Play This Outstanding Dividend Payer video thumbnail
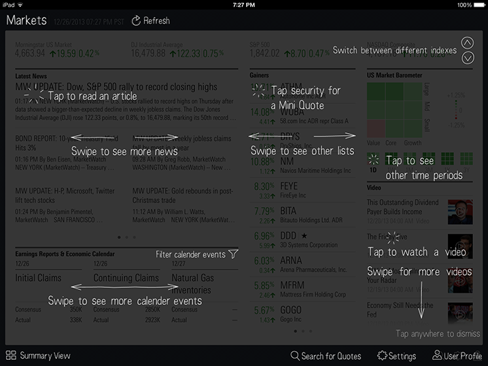 (460, 212)
